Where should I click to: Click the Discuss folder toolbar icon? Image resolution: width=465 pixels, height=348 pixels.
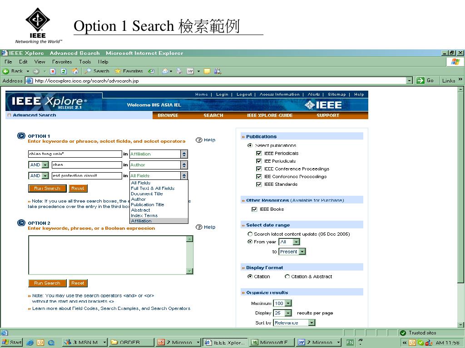point(207,71)
